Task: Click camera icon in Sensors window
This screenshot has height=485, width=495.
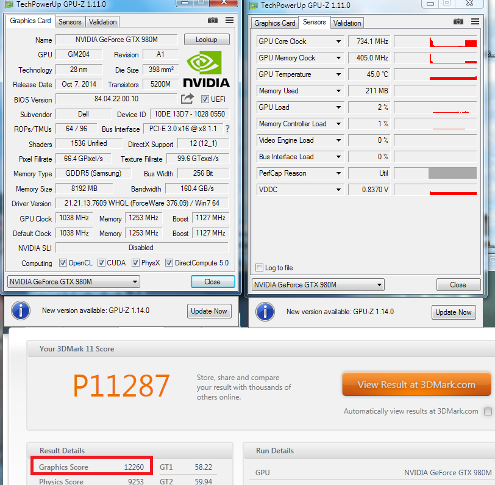Action: tap(458, 22)
